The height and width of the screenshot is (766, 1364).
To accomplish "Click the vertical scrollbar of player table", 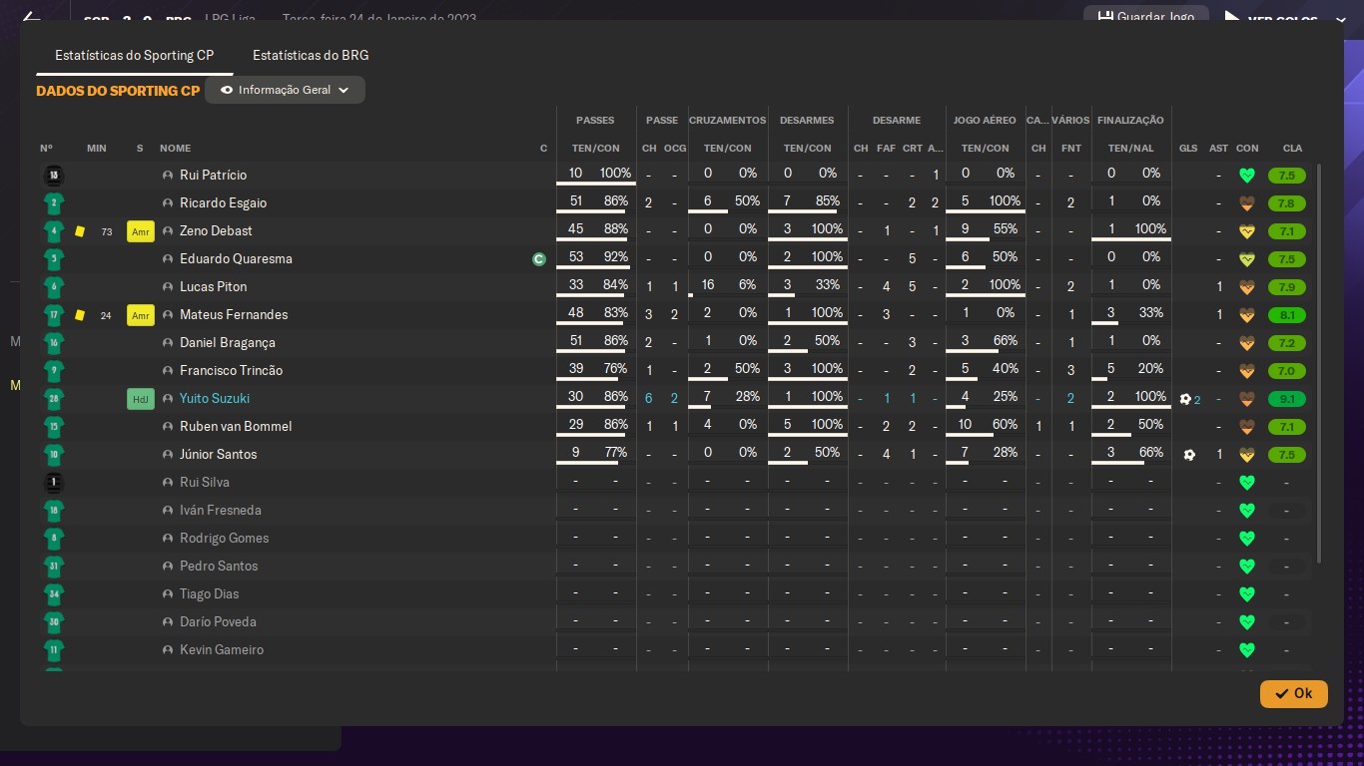I will [x=1320, y=364].
